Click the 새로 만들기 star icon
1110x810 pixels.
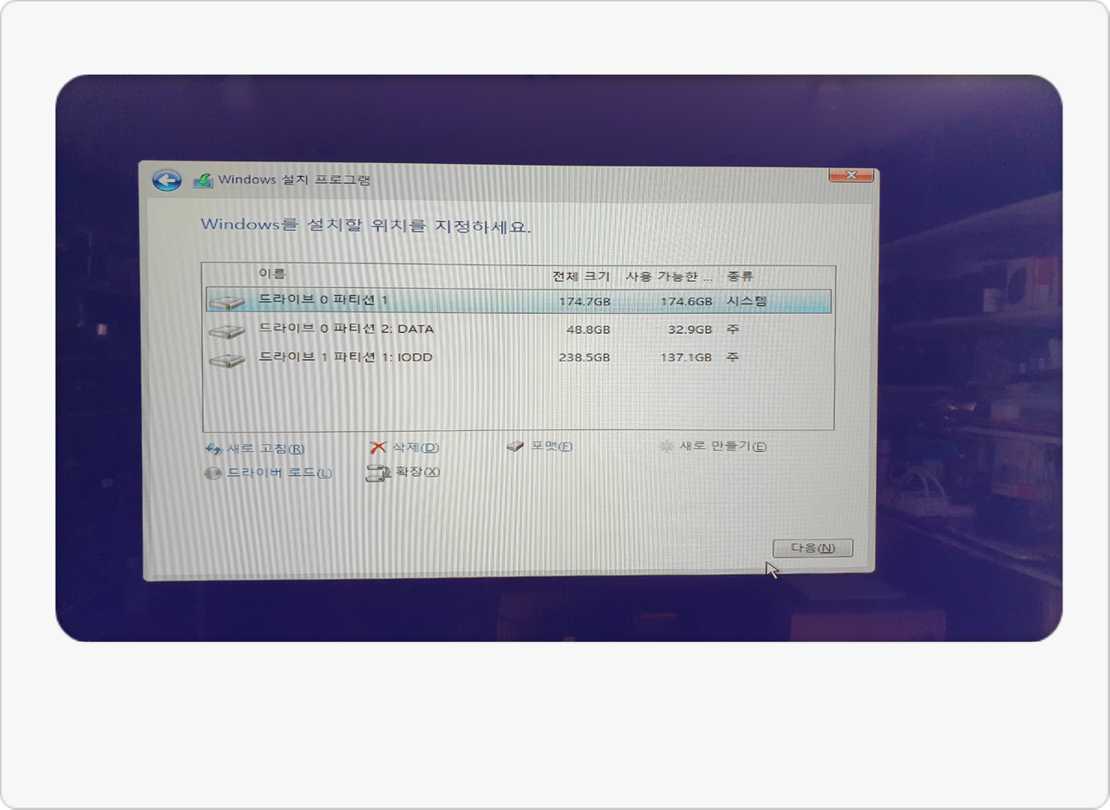(666, 447)
